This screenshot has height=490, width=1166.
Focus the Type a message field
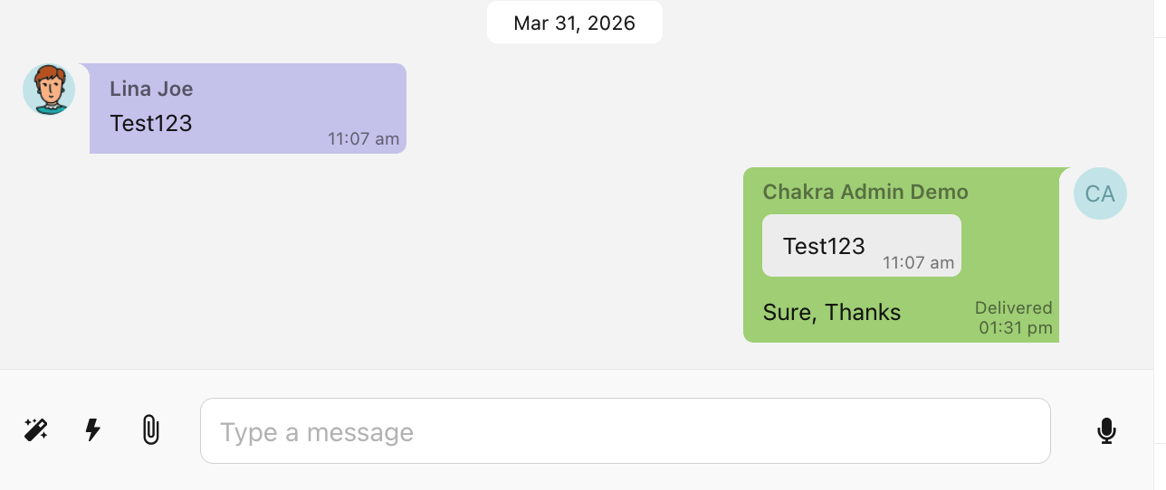(625, 431)
